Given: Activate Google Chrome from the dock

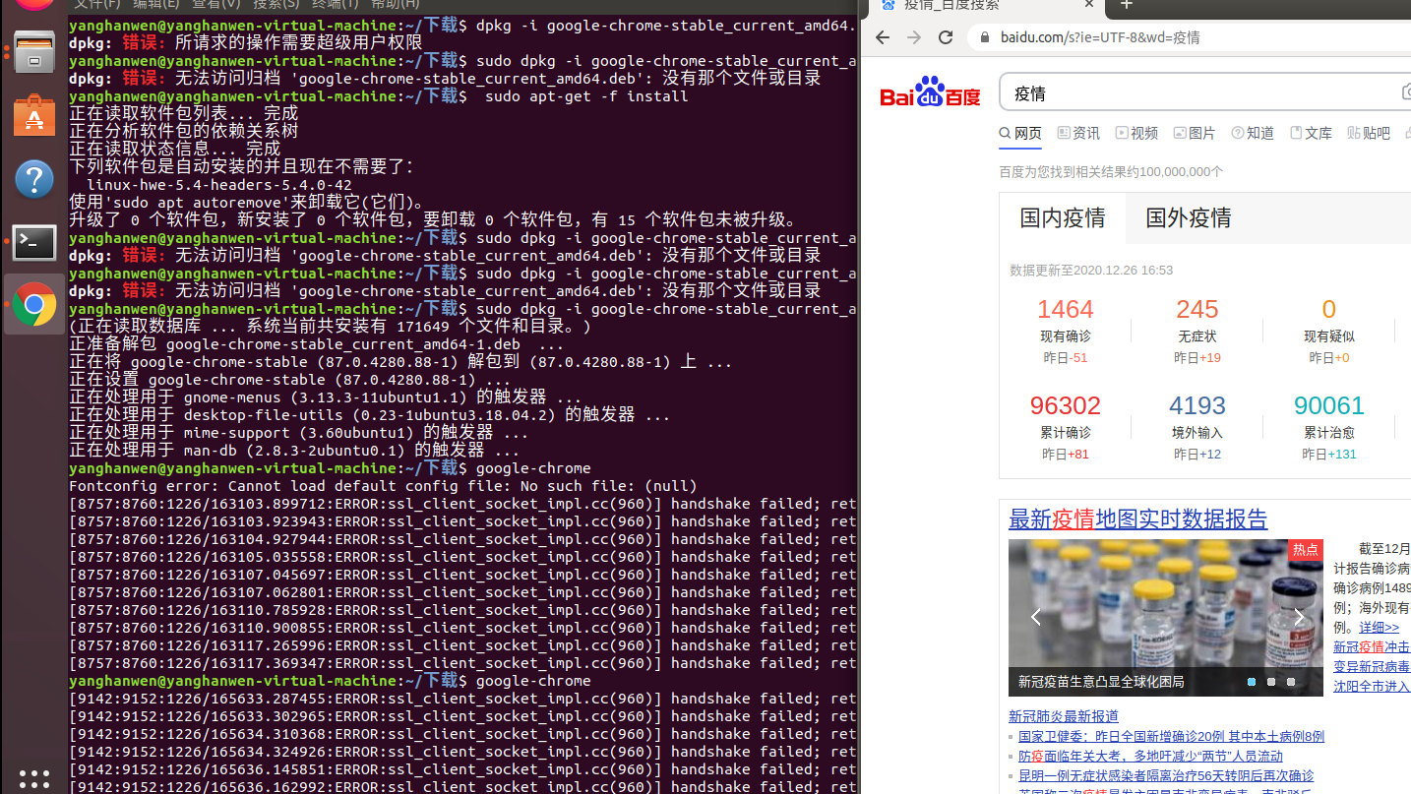Looking at the screenshot, I should (34, 305).
